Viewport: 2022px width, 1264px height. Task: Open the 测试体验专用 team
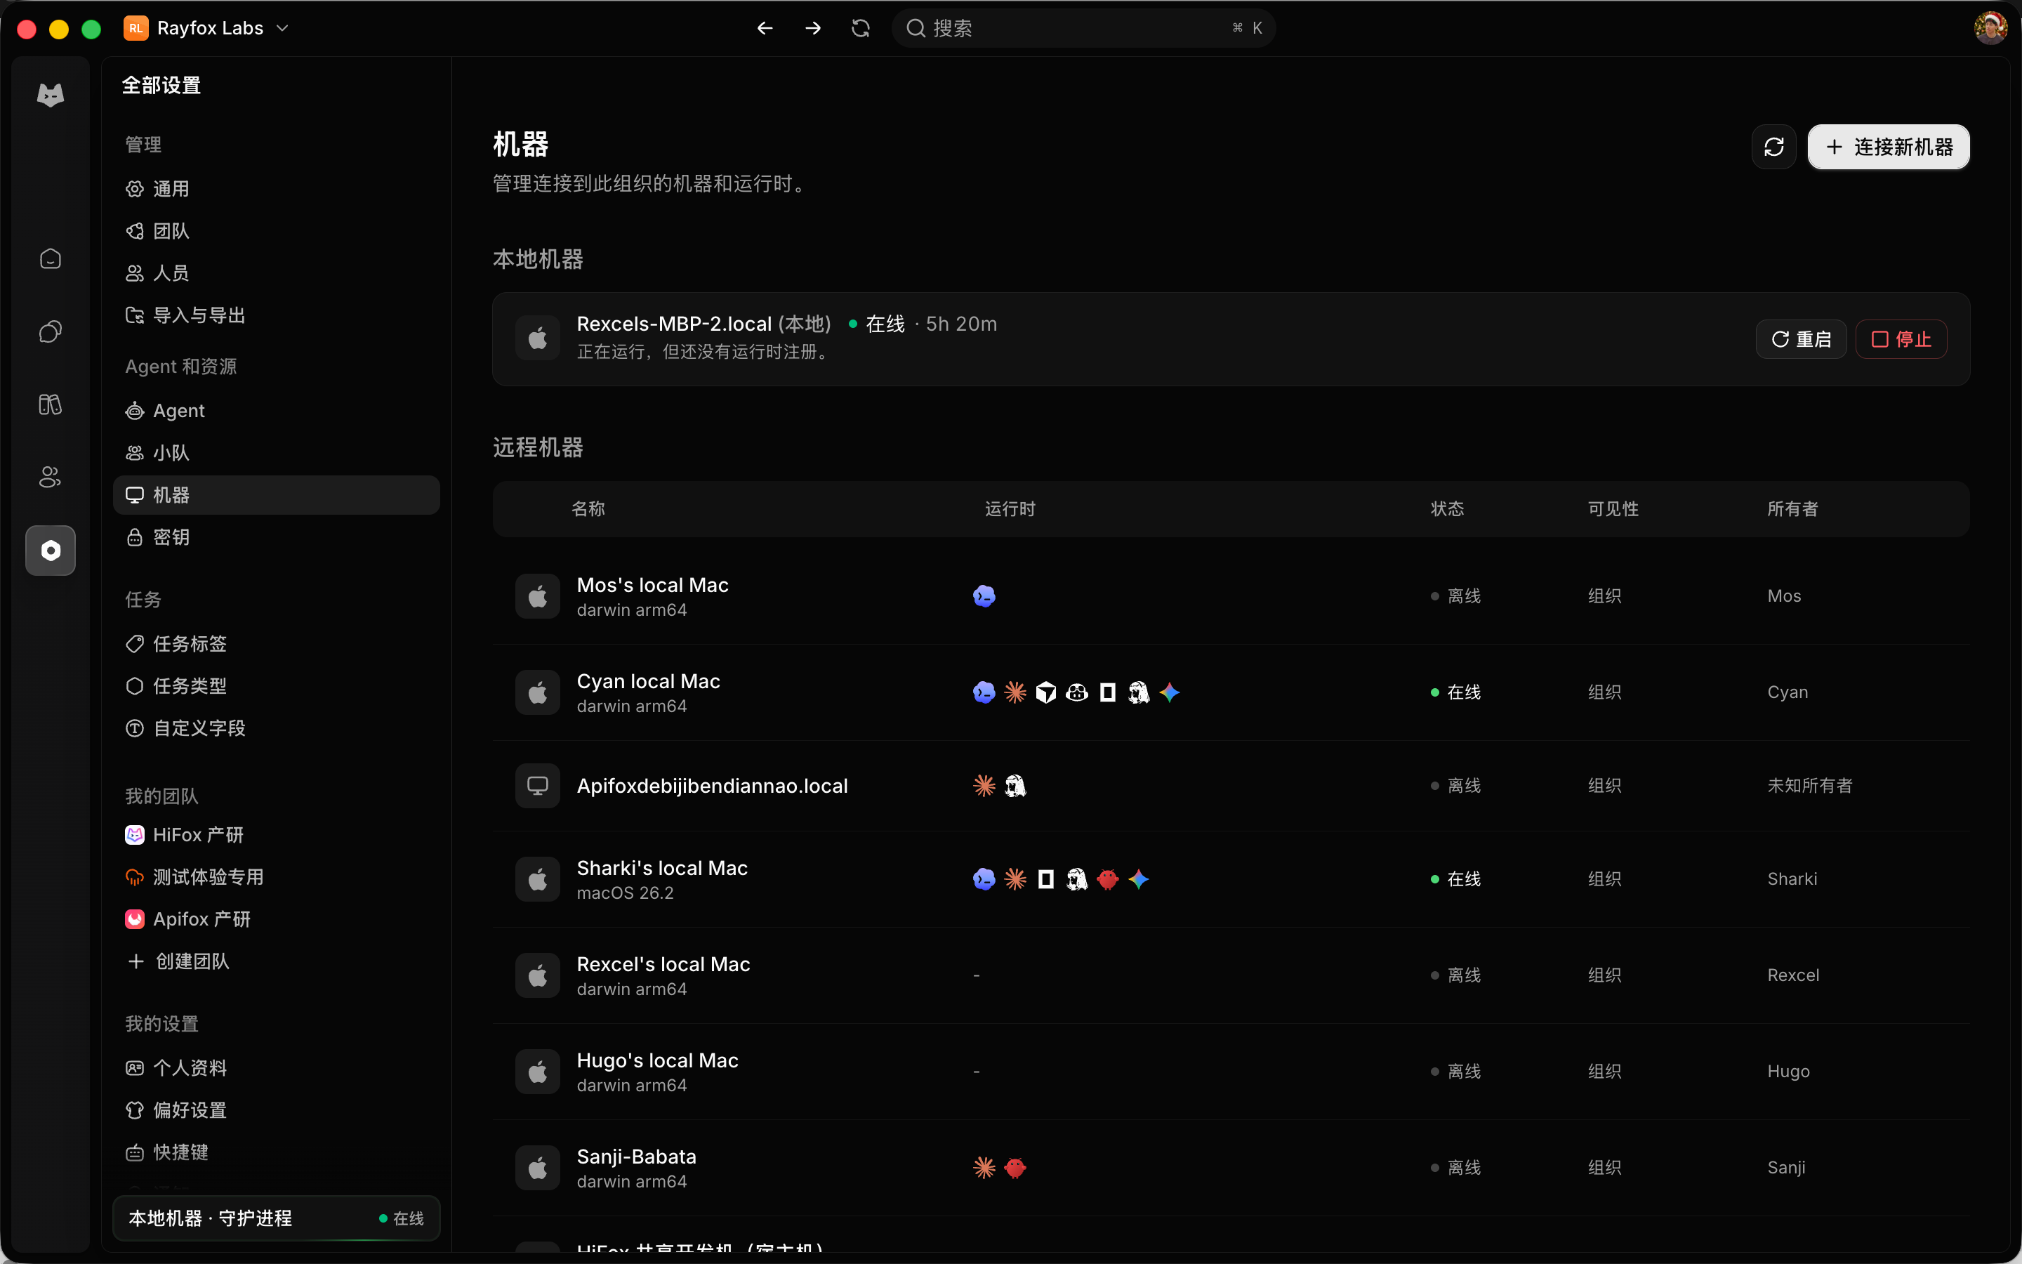coord(276,877)
